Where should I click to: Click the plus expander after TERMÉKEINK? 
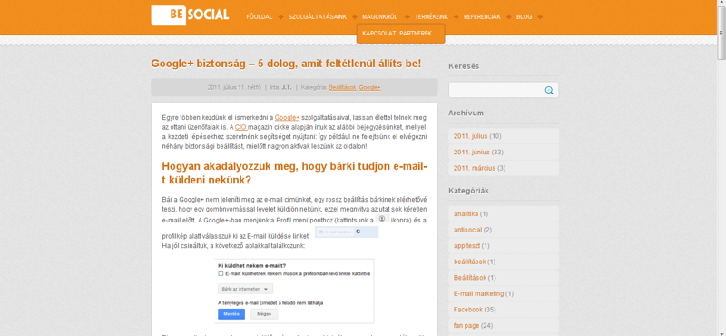456,17
